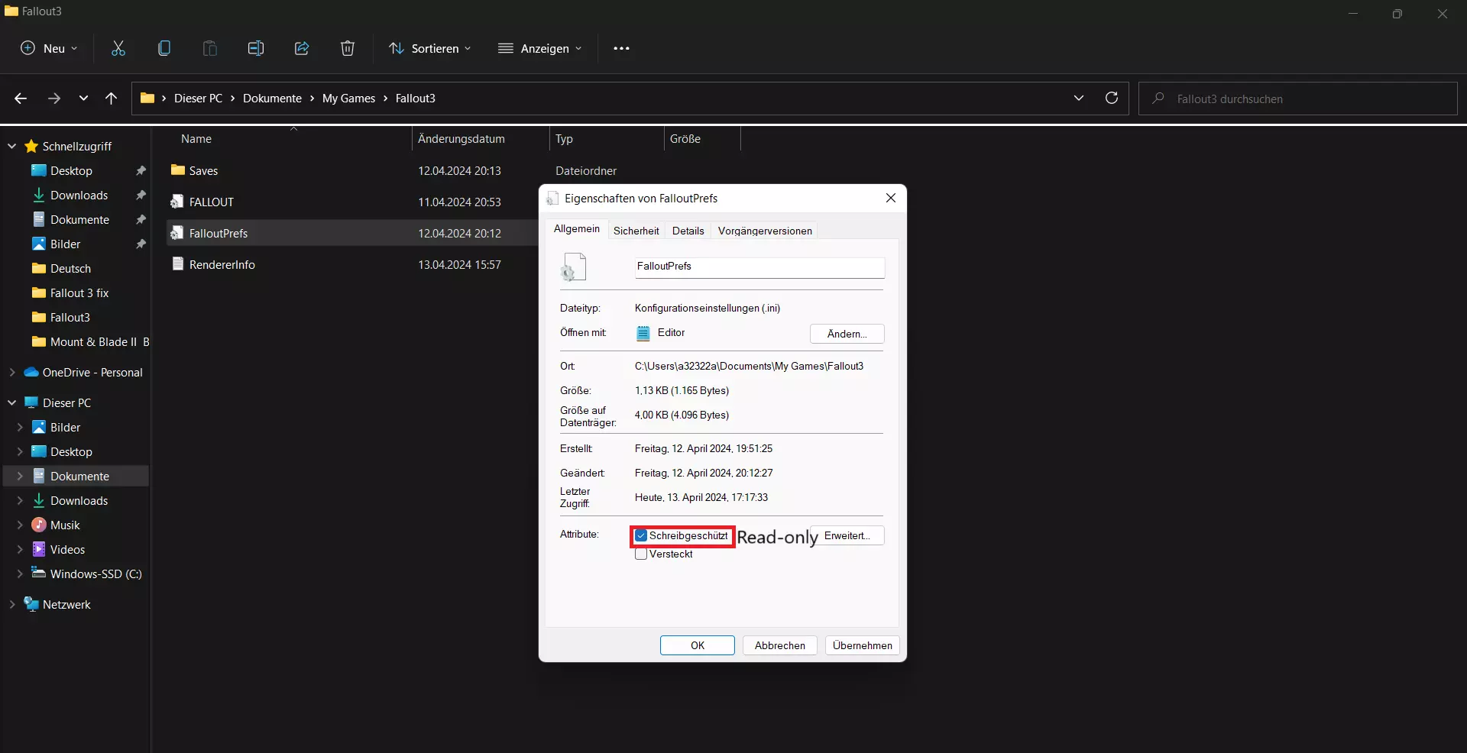
Task: Click the Rename icon in toolbar
Action: coord(256,48)
